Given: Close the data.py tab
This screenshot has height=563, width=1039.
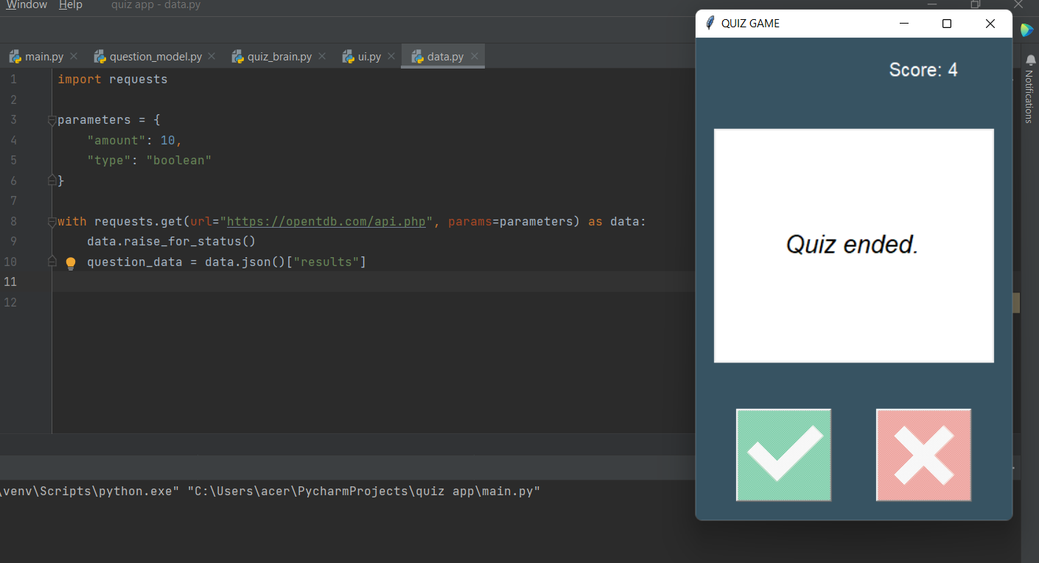Looking at the screenshot, I should point(474,56).
